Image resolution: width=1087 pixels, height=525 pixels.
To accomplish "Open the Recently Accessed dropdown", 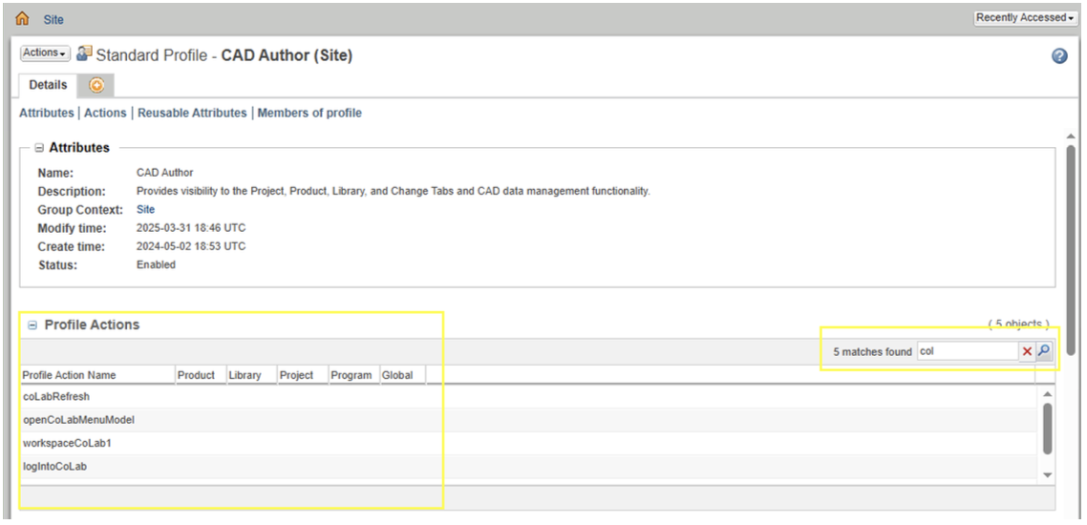I will click(x=1025, y=18).
